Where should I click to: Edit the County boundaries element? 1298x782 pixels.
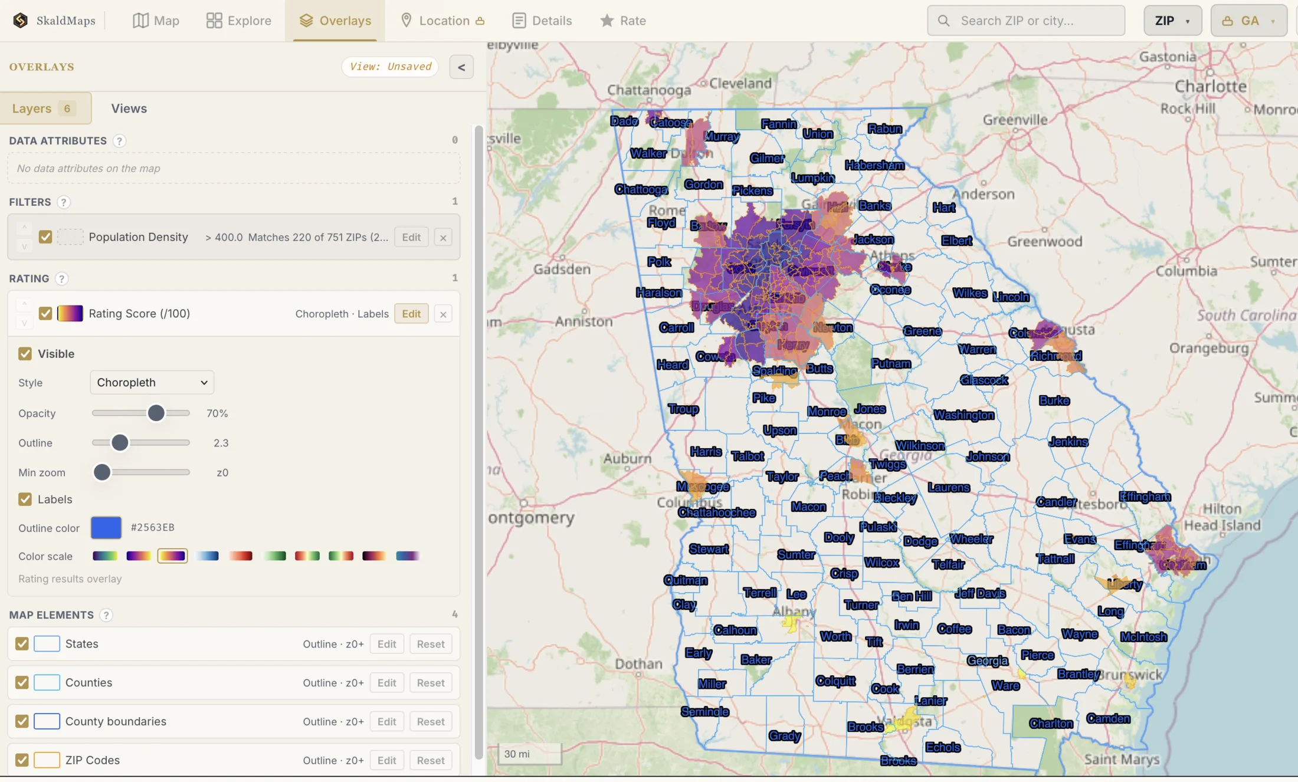[386, 722]
